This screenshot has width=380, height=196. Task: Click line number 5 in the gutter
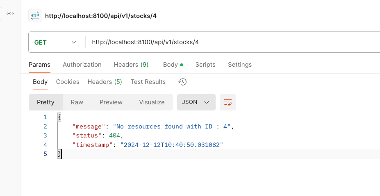tap(45, 154)
